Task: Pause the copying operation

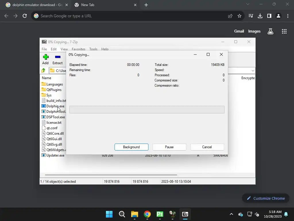Action: pos(169,147)
